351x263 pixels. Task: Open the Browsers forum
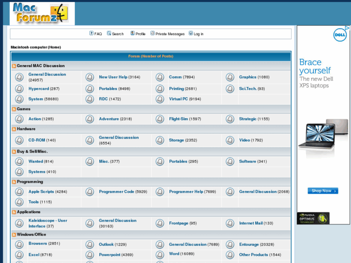(38, 244)
